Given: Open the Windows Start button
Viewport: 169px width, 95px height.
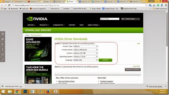Looking at the screenshot, I should (x=3, y=91).
